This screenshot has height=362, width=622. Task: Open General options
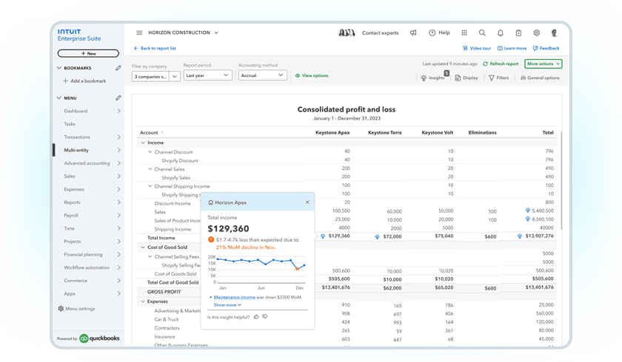540,78
